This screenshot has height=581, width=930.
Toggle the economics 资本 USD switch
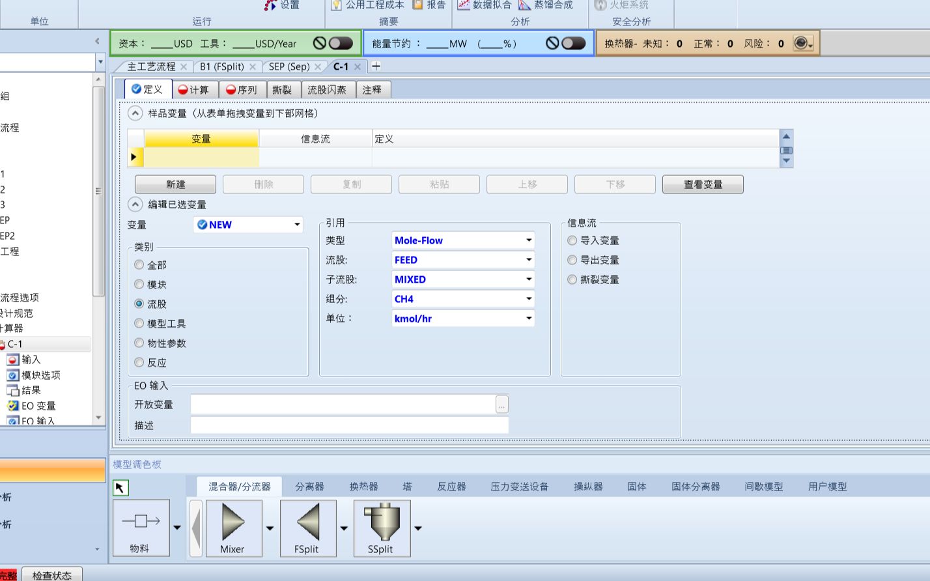coord(341,44)
